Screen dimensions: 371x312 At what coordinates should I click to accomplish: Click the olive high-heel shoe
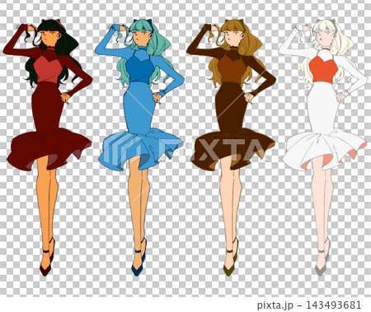pos(231,258)
